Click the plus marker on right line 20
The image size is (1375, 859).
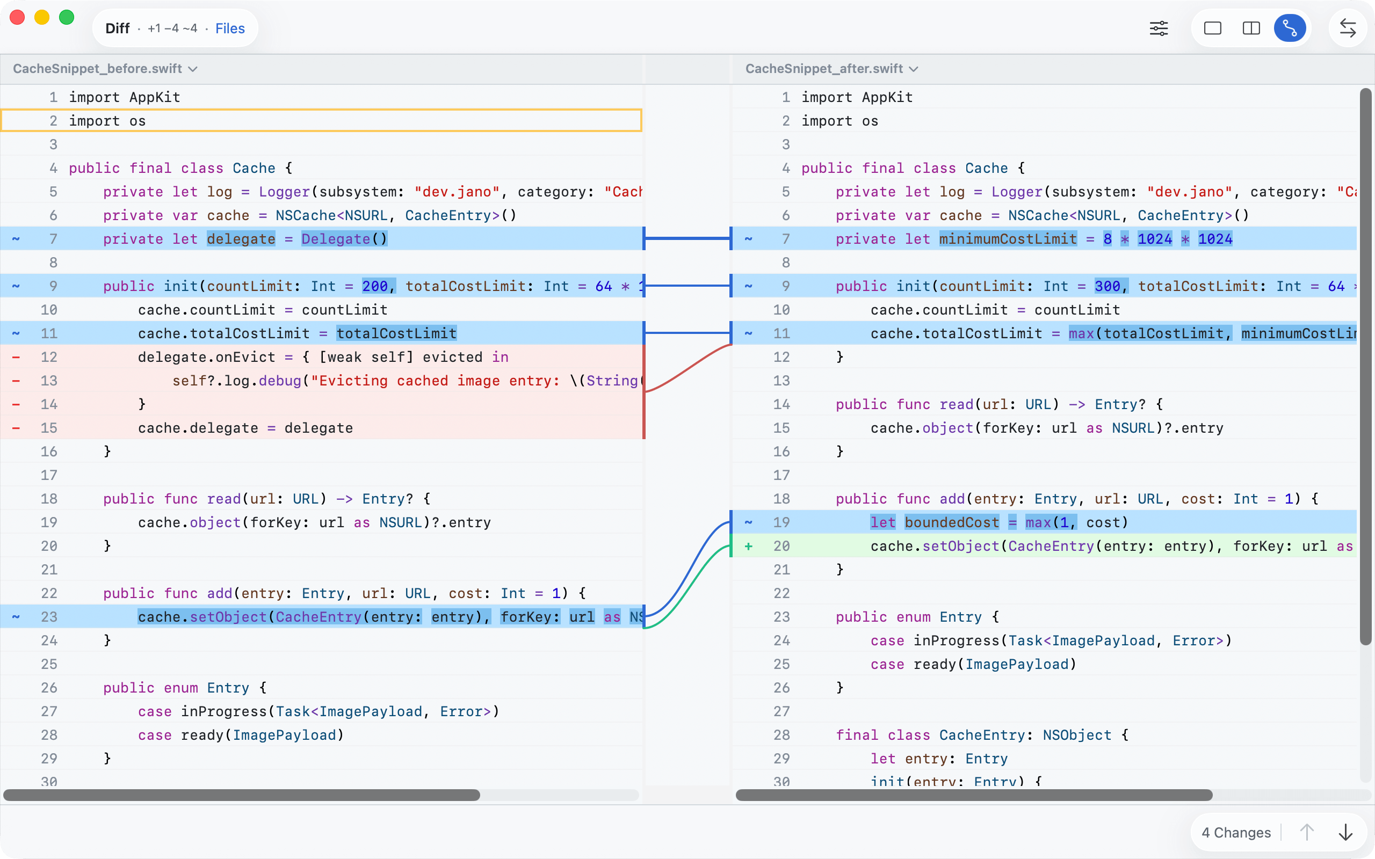pyautogui.click(x=748, y=547)
